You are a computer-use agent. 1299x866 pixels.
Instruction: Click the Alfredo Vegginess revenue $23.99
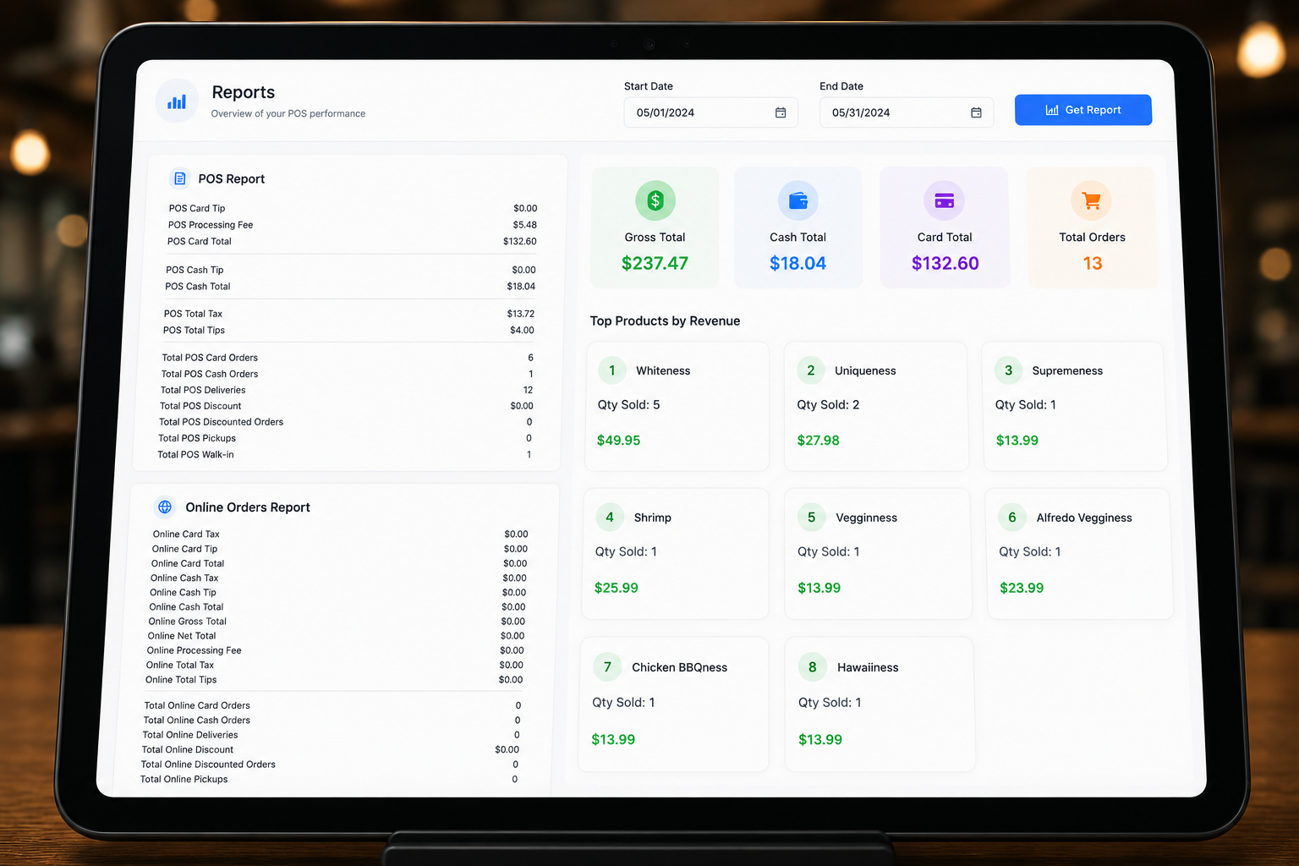click(x=1022, y=588)
